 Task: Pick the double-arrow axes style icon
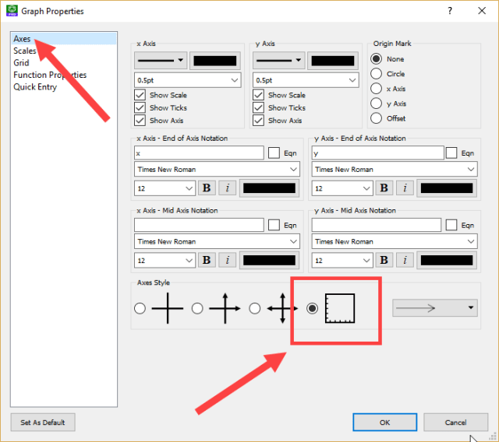281,308
